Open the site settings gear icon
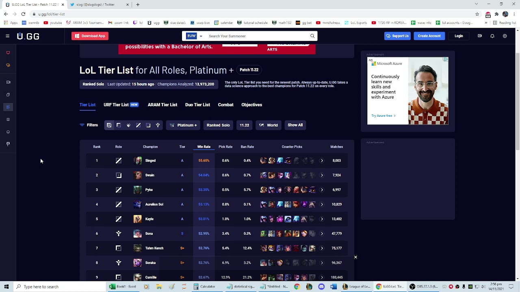 (x=505, y=36)
